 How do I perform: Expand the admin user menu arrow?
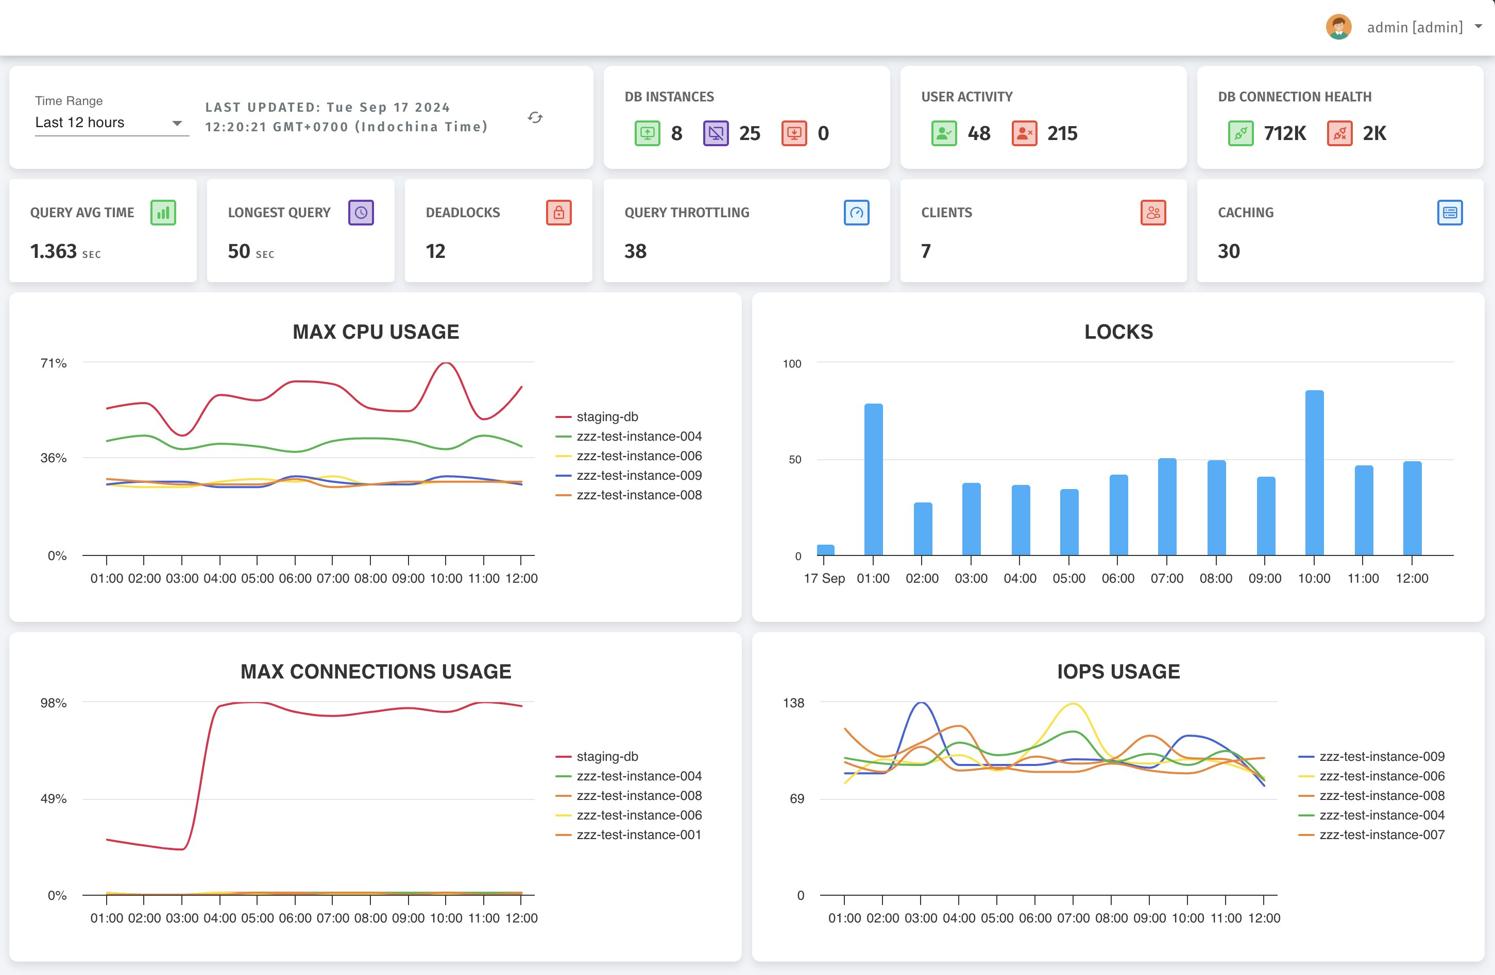click(1479, 27)
